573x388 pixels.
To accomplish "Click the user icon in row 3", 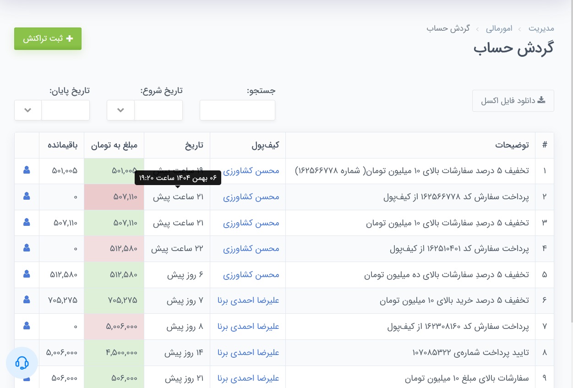I will tap(27, 222).
